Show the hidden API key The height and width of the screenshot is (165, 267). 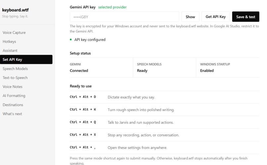pyautogui.click(x=190, y=17)
